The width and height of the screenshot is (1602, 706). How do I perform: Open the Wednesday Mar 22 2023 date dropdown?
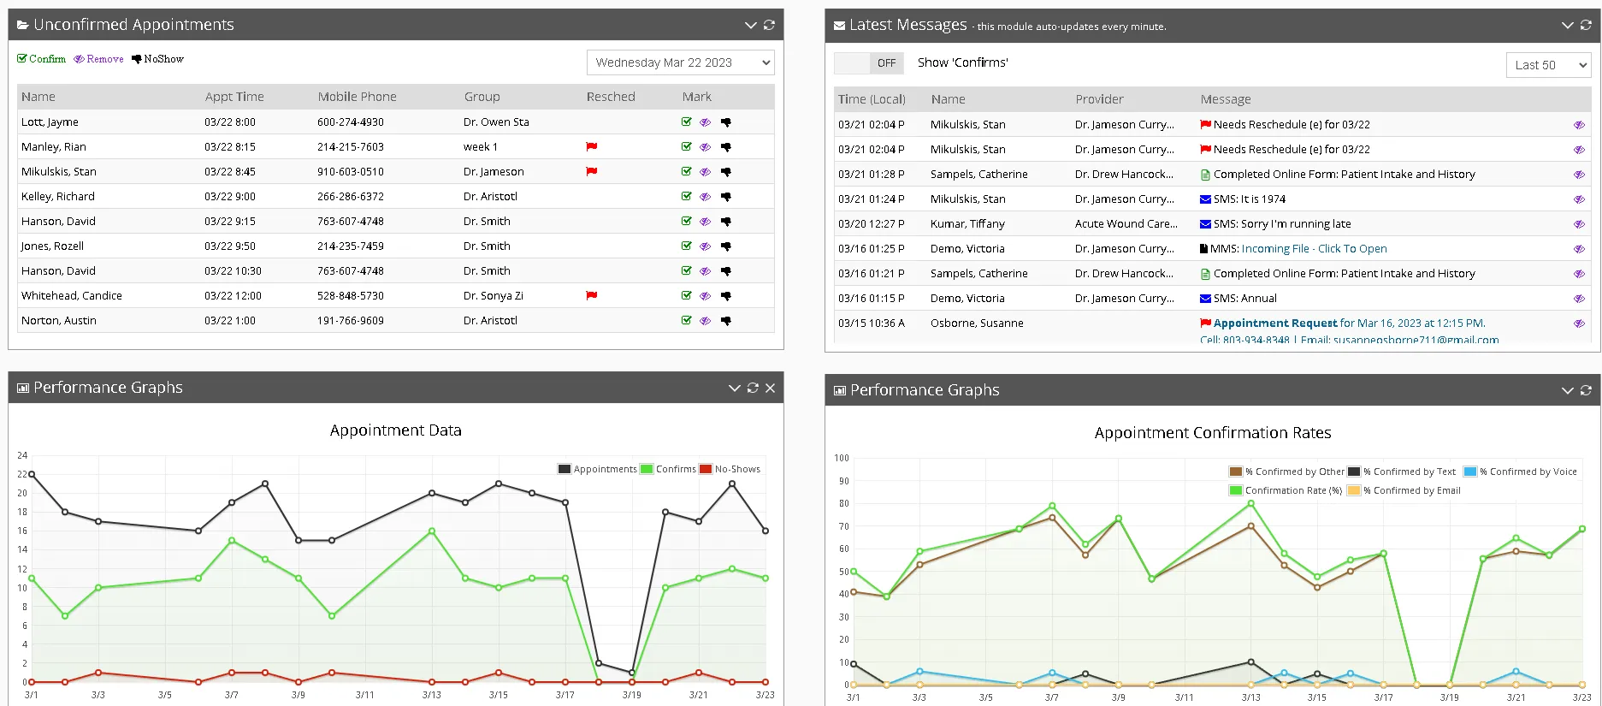click(681, 62)
